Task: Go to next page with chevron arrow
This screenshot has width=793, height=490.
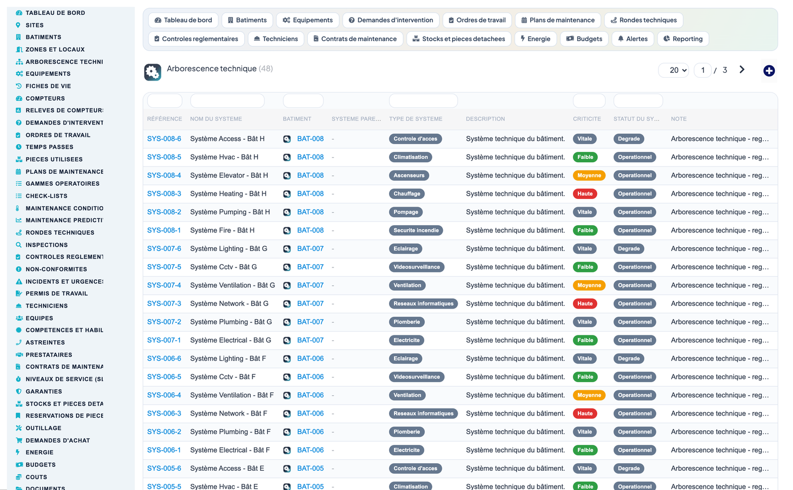Action: [742, 70]
